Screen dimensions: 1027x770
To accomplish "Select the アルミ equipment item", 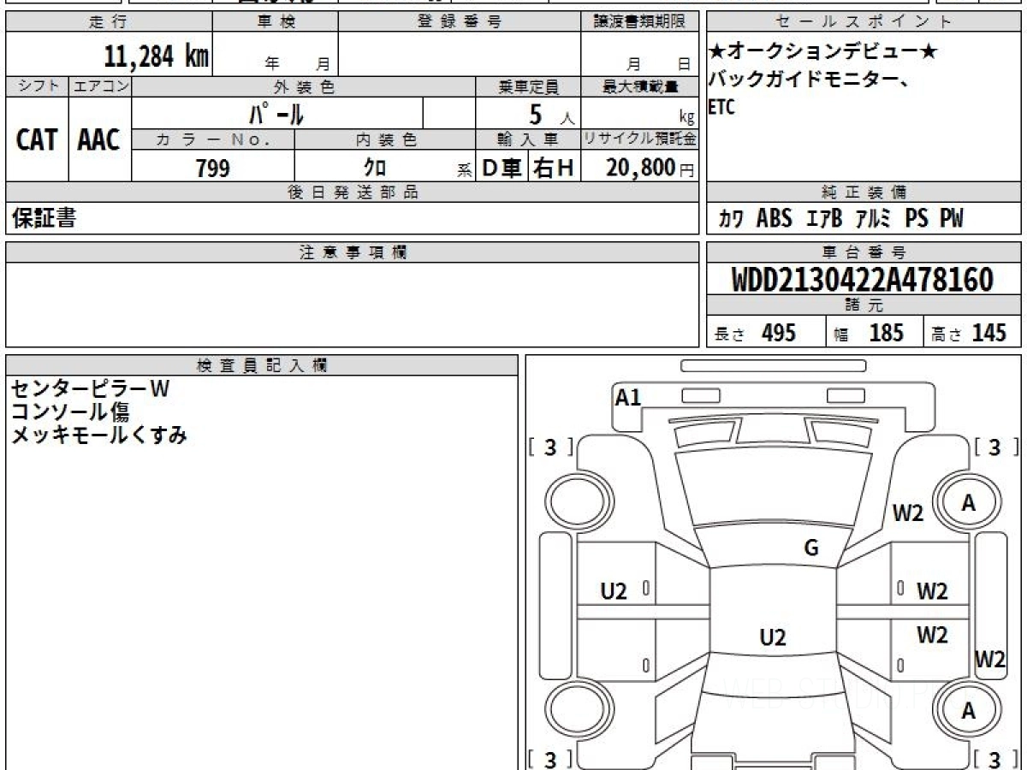I will pyautogui.click(x=873, y=219).
